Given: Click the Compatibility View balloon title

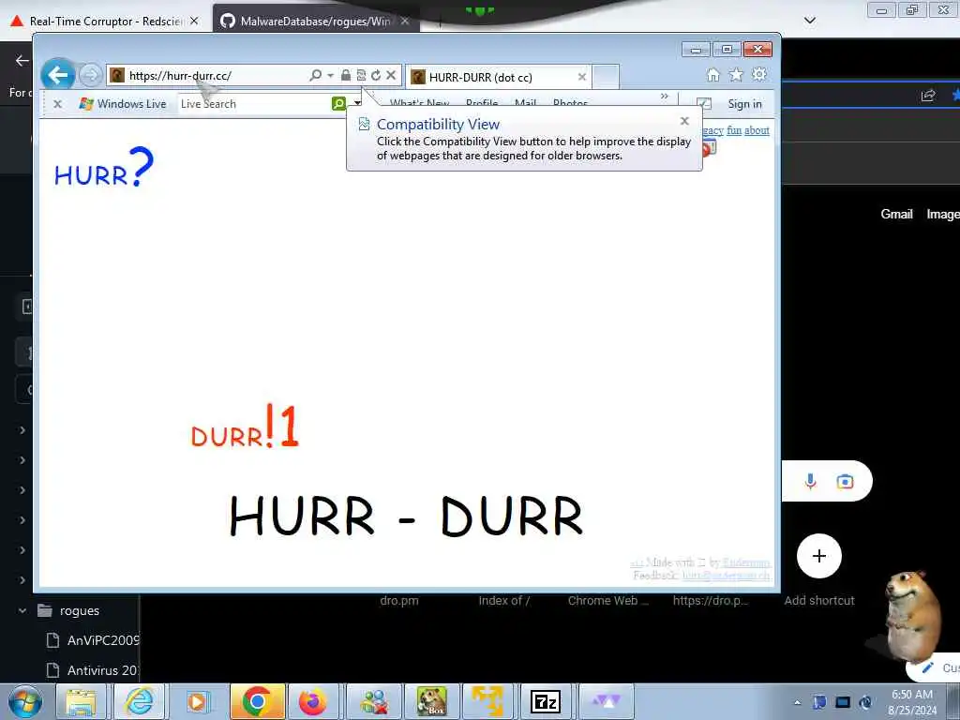Looking at the screenshot, I should (439, 125).
